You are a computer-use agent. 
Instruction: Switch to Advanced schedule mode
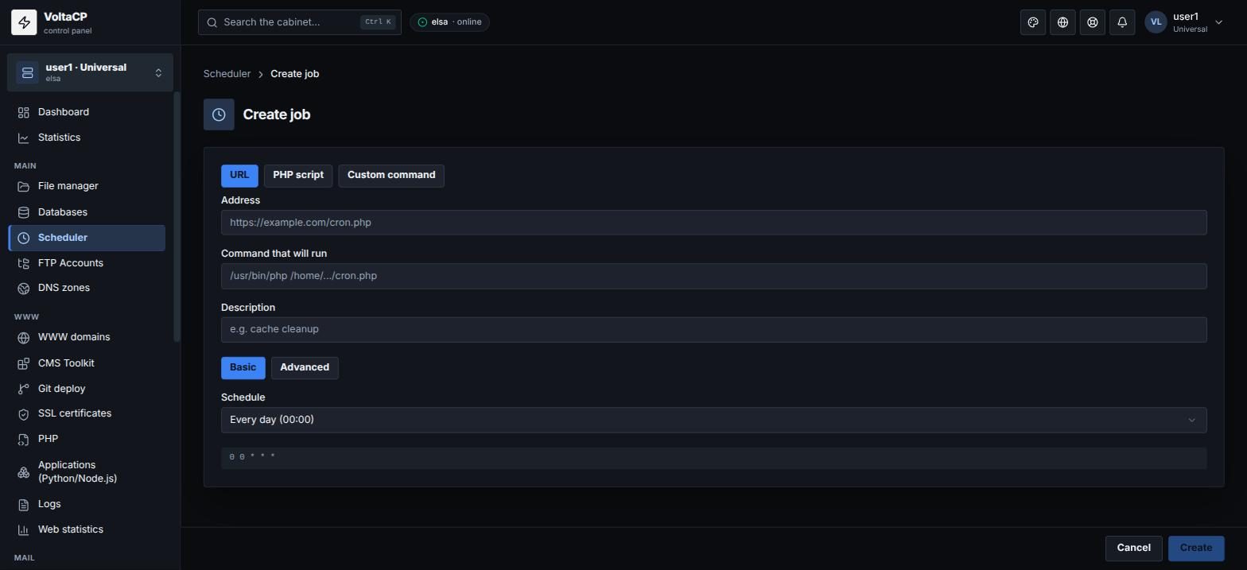305,367
